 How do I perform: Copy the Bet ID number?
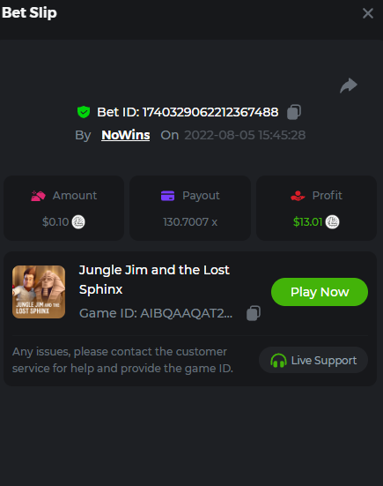[294, 112]
